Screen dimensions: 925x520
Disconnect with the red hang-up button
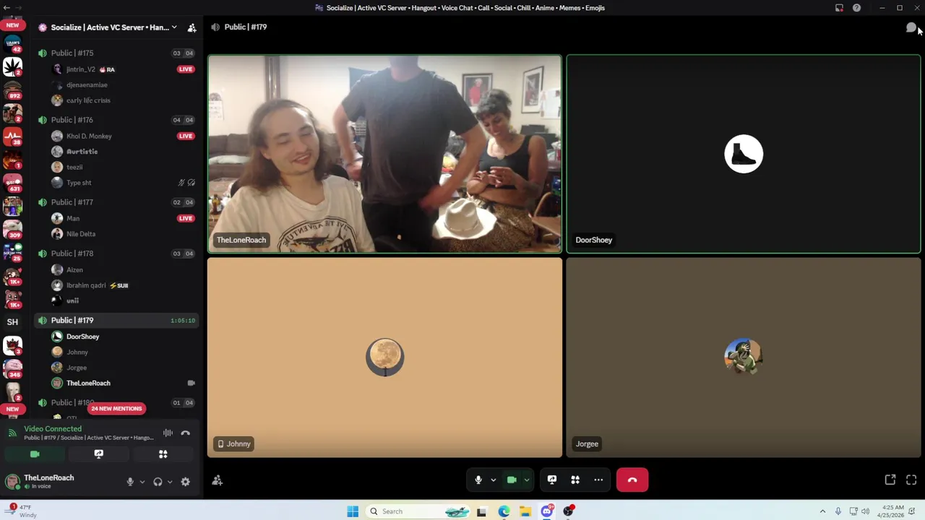(632, 480)
